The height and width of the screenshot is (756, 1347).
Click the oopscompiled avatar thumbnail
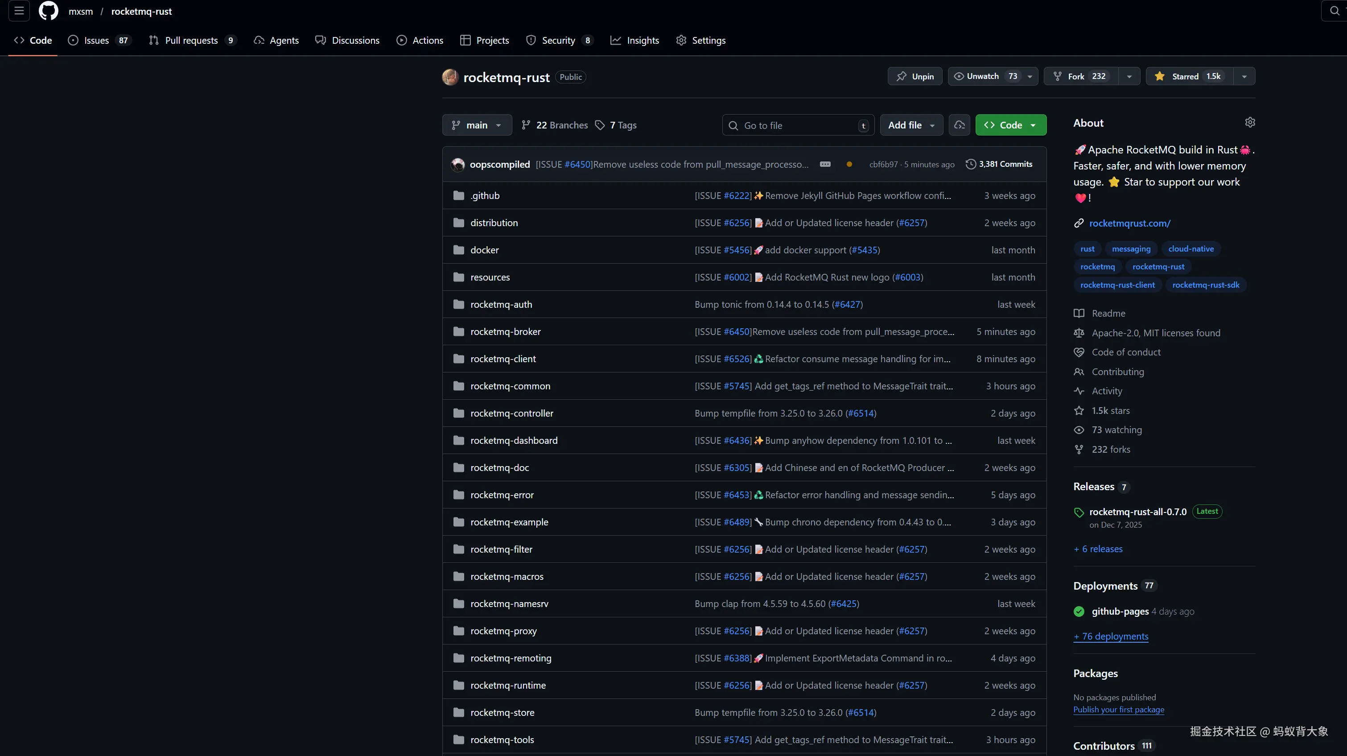[458, 165]
